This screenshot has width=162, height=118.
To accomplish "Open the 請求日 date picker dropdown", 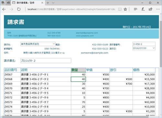I will (154, 48).
